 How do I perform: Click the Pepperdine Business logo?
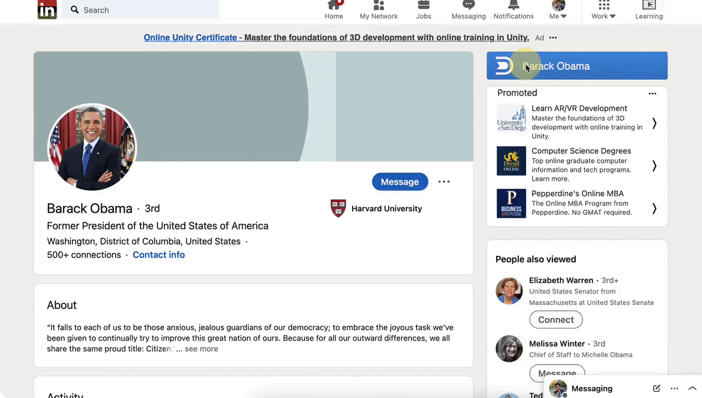pyautogui.click(x=511, y=203)
